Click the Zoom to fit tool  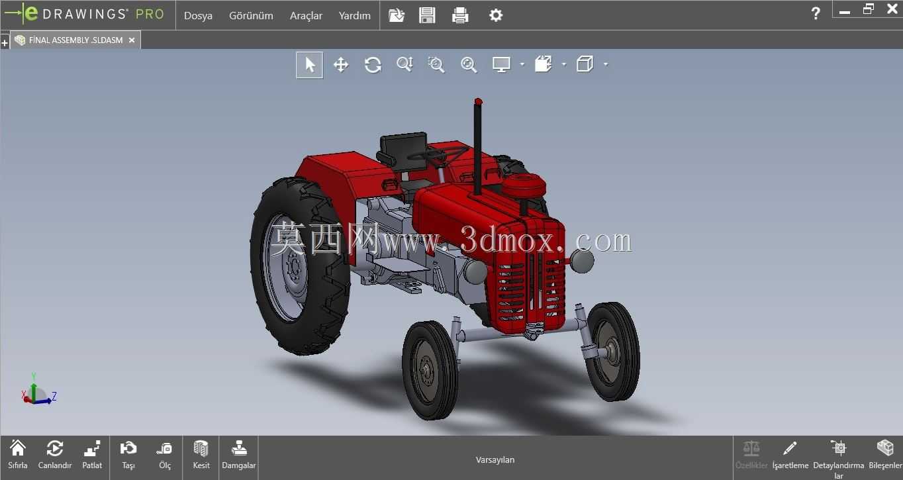[x=469, y=64]
